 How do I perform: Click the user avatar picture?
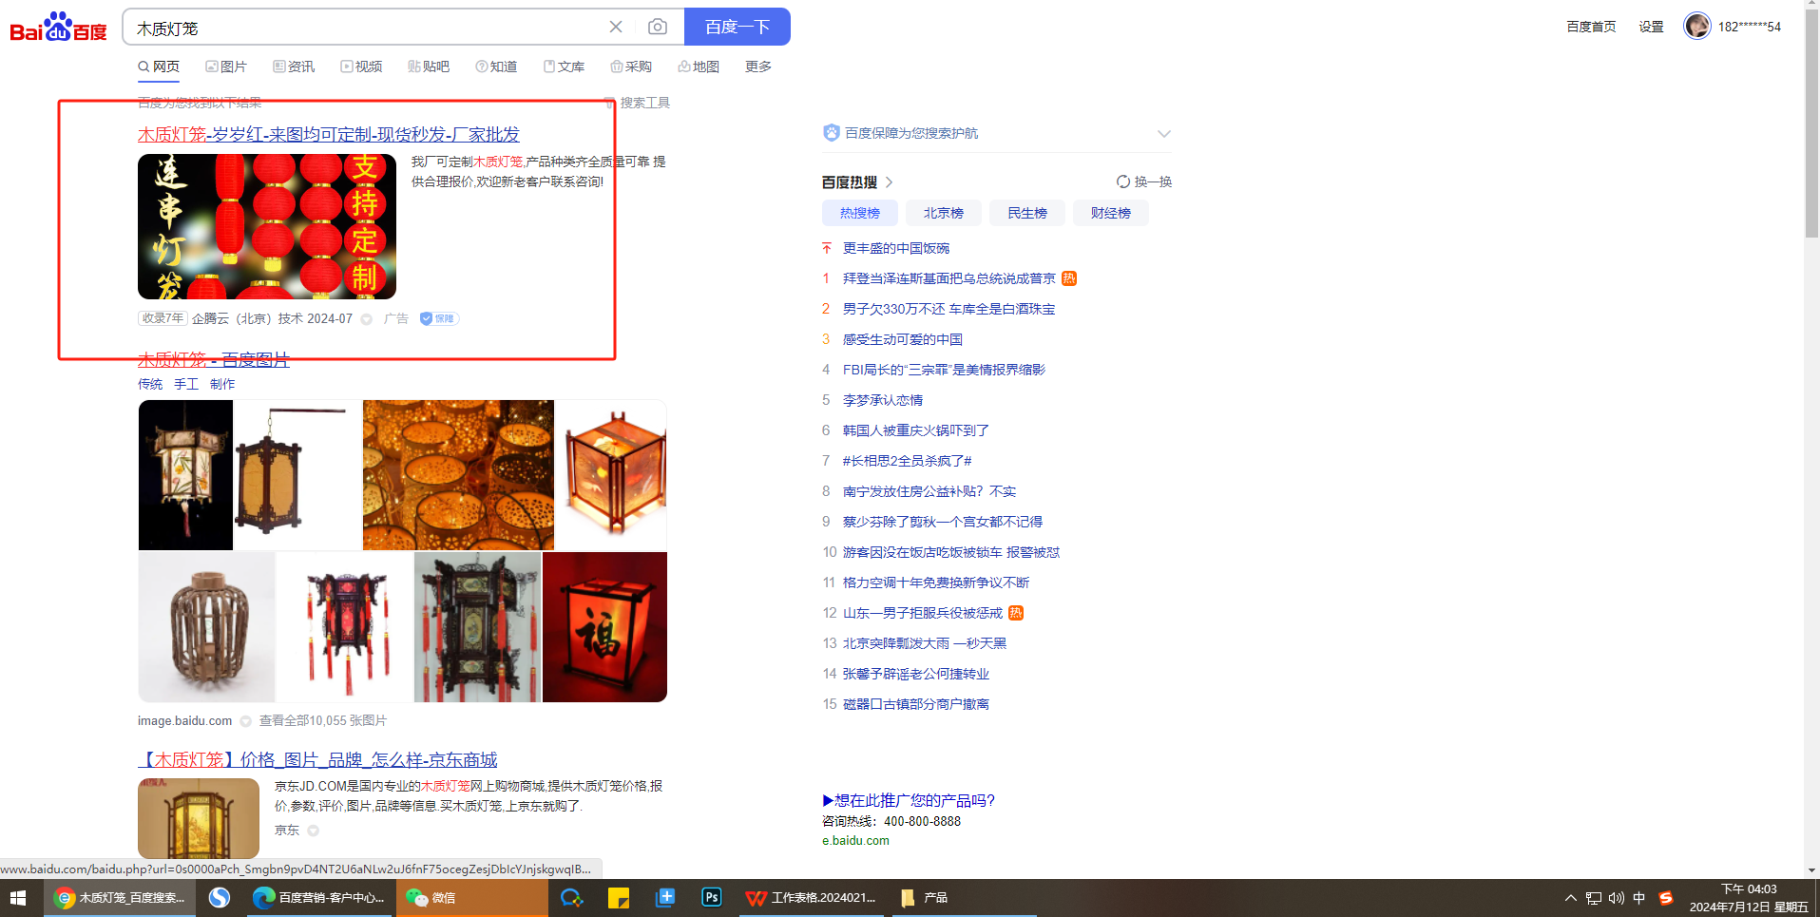(x=1697, y=26)
